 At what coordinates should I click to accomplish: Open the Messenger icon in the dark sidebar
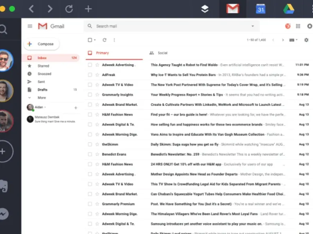point(4,214)
